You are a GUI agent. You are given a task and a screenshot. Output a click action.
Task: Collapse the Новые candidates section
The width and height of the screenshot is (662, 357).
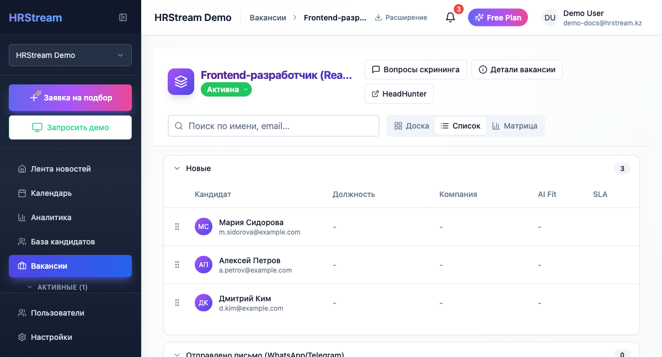177,168
